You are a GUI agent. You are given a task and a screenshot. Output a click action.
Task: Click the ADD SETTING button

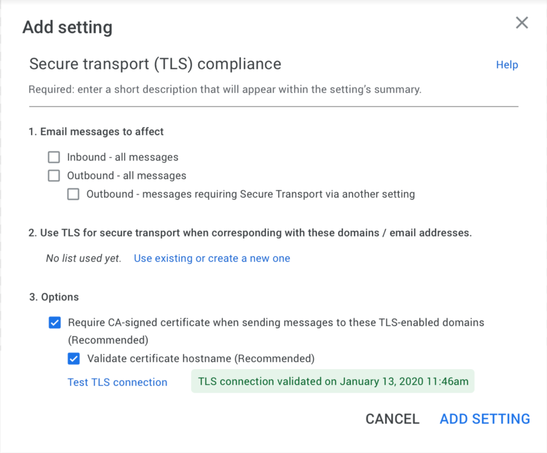[484, 419]
